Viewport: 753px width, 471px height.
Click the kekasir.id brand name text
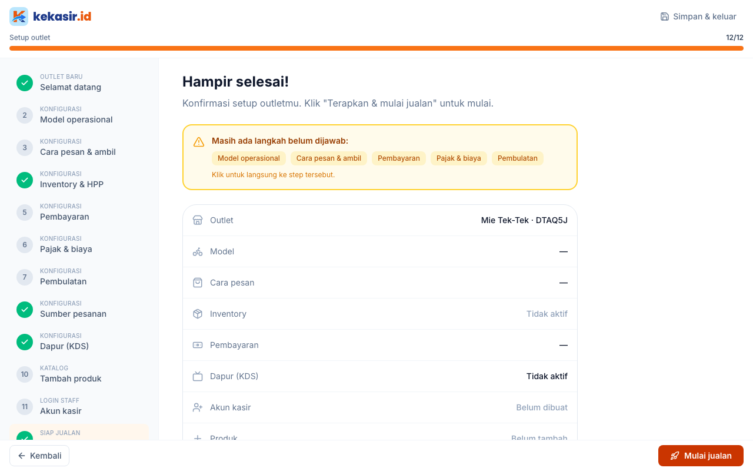click(62, 16)
